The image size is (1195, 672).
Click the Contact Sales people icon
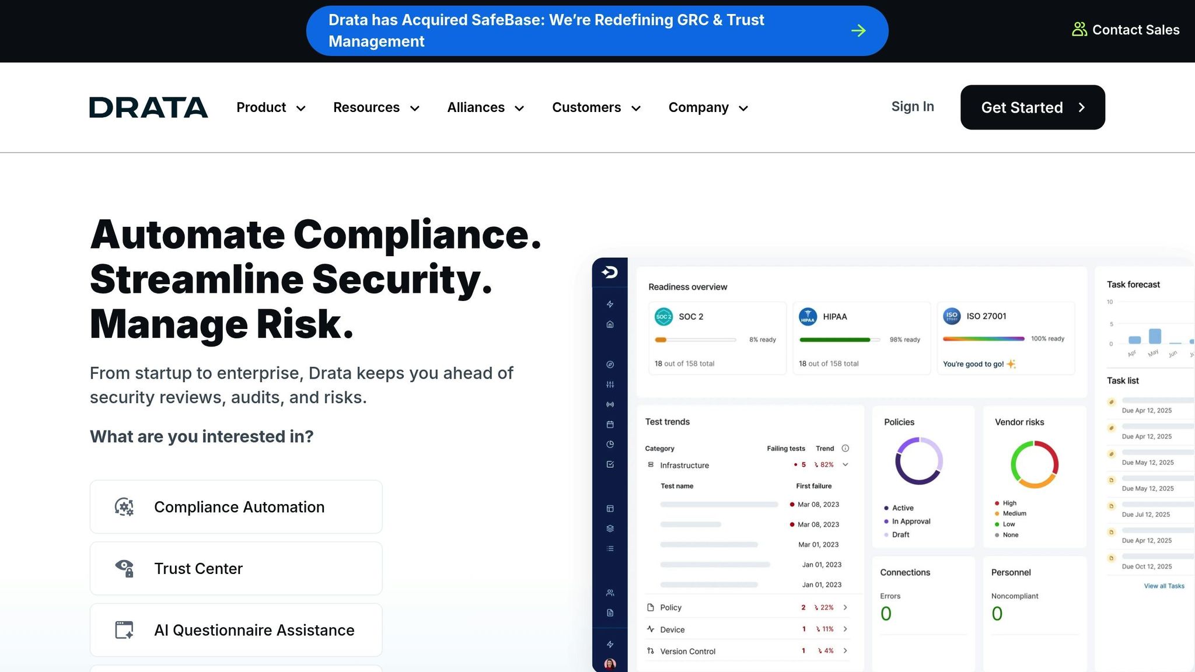pyautogui.click(x=1079, y=30)
